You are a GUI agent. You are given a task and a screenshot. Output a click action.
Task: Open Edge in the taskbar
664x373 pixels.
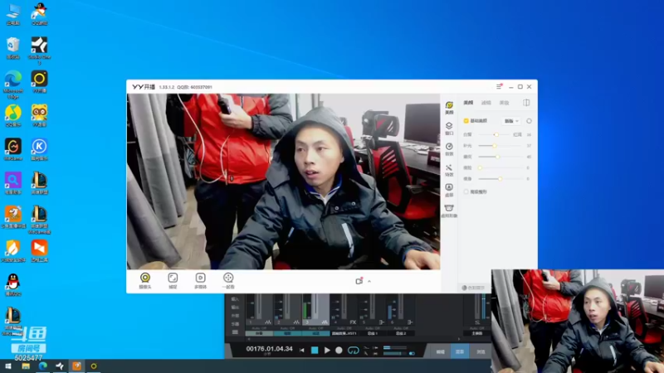tap(43, 366)
